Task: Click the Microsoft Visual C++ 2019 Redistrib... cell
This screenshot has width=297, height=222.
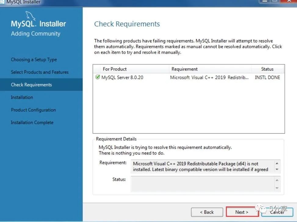Action: click(209, 77)
